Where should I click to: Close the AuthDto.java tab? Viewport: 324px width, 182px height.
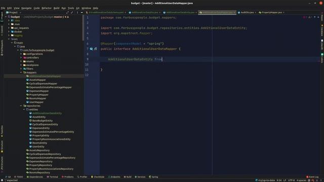[256, 13]
